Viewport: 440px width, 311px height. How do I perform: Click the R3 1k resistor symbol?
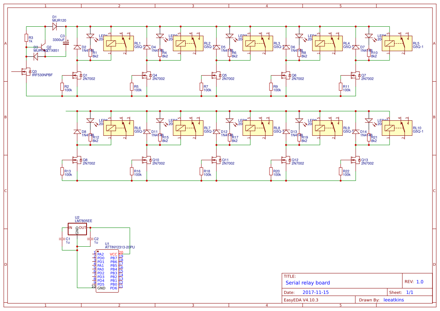(x=26, y=38)
